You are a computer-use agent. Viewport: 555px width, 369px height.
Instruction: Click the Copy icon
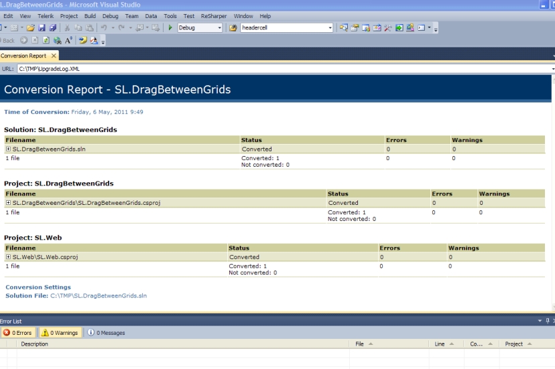[x=78, y=27]
